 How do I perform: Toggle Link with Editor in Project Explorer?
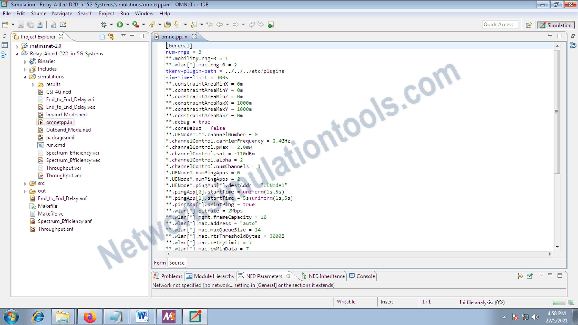point(111,36)
